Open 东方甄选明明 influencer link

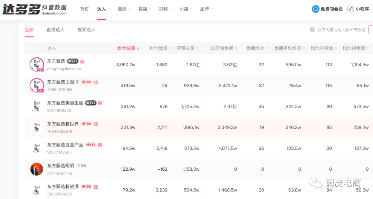coord(60,166)
